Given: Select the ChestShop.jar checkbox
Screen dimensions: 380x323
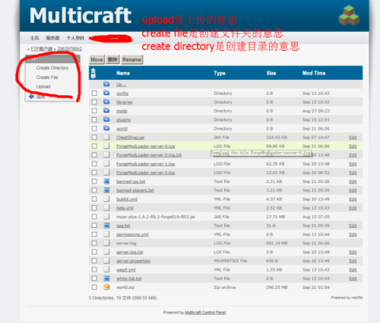Looking at the screenshot, I should click(x=94, y=137).
